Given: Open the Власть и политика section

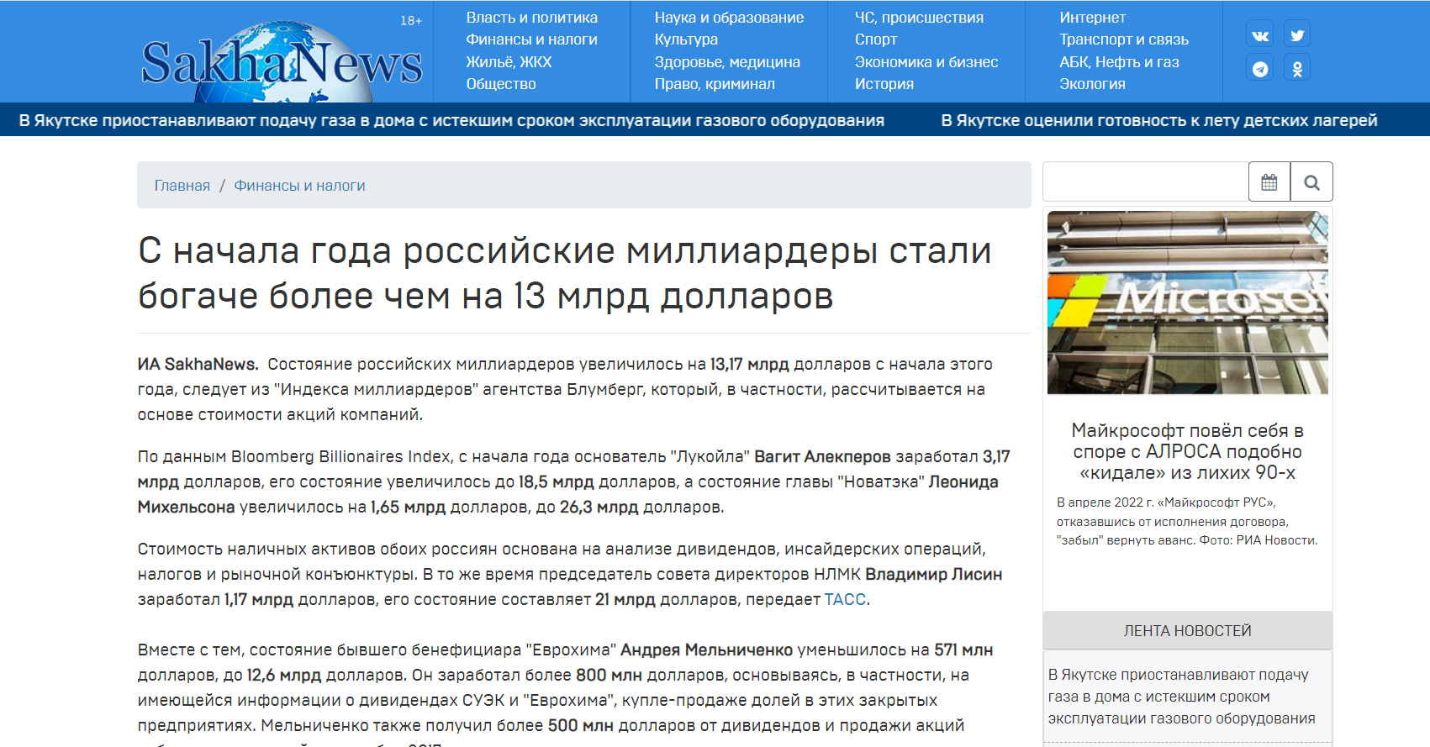Looking at the screenshot, I should click(532, 18).
